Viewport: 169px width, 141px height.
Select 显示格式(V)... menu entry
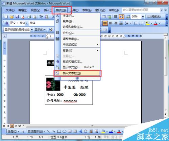click(77, 67)
